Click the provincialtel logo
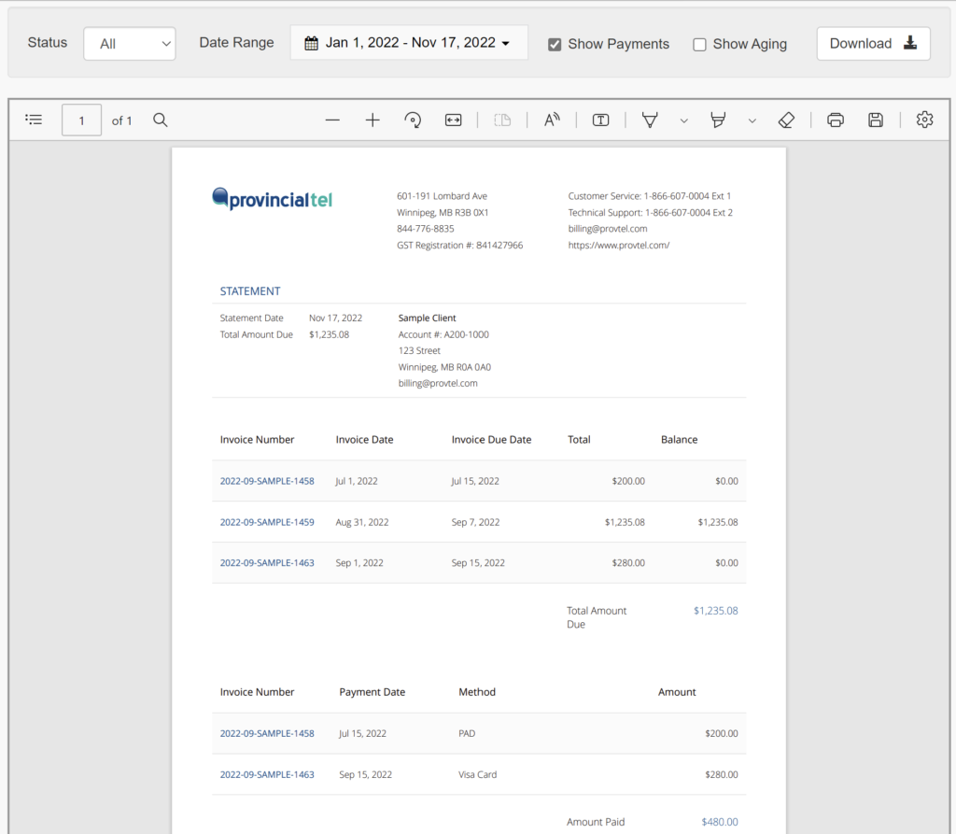The height and width of the screenshot is (834, 956). (x=272, y=199)
